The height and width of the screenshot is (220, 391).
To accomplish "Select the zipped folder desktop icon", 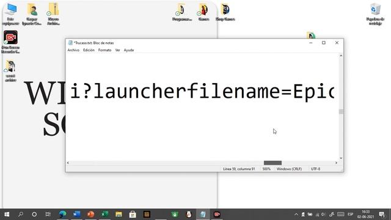I will (53, 14).
